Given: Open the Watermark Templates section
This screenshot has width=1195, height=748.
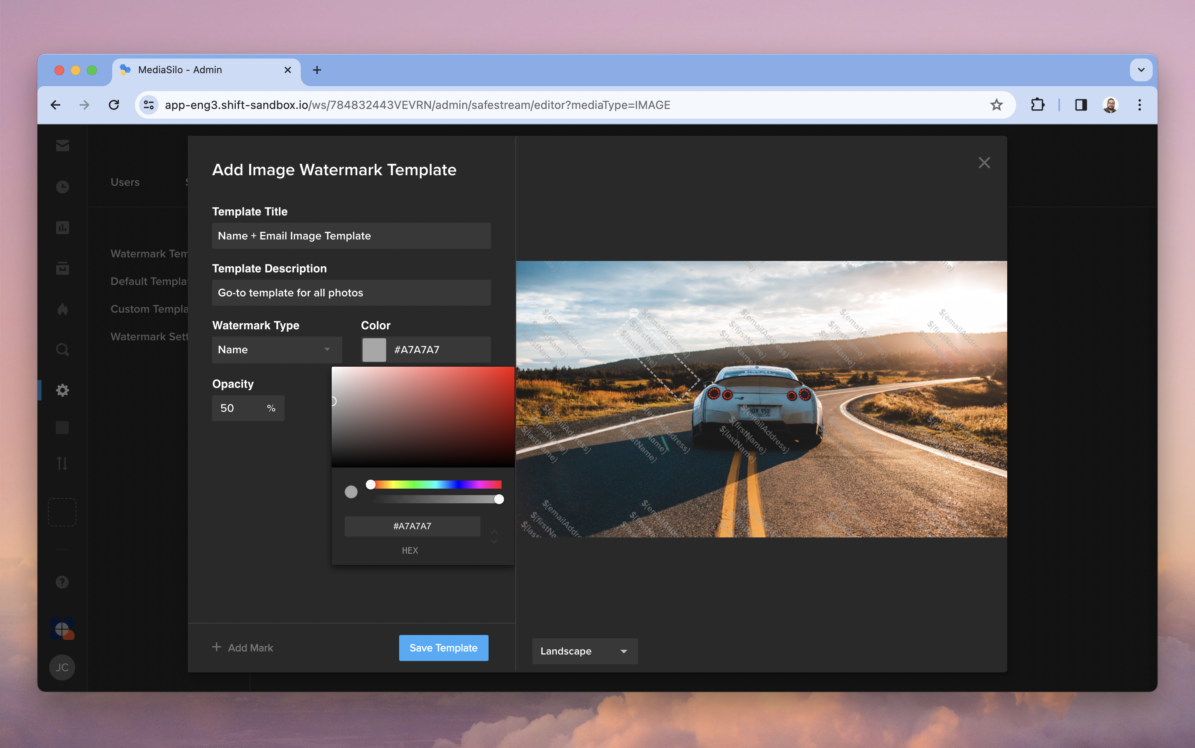Looking at the screenshot, I should click(x=149, y=253).
